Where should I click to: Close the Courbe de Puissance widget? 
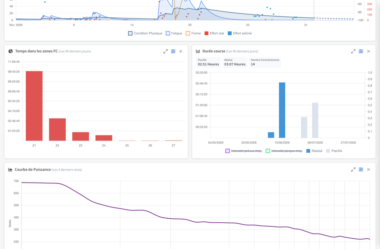368,170
